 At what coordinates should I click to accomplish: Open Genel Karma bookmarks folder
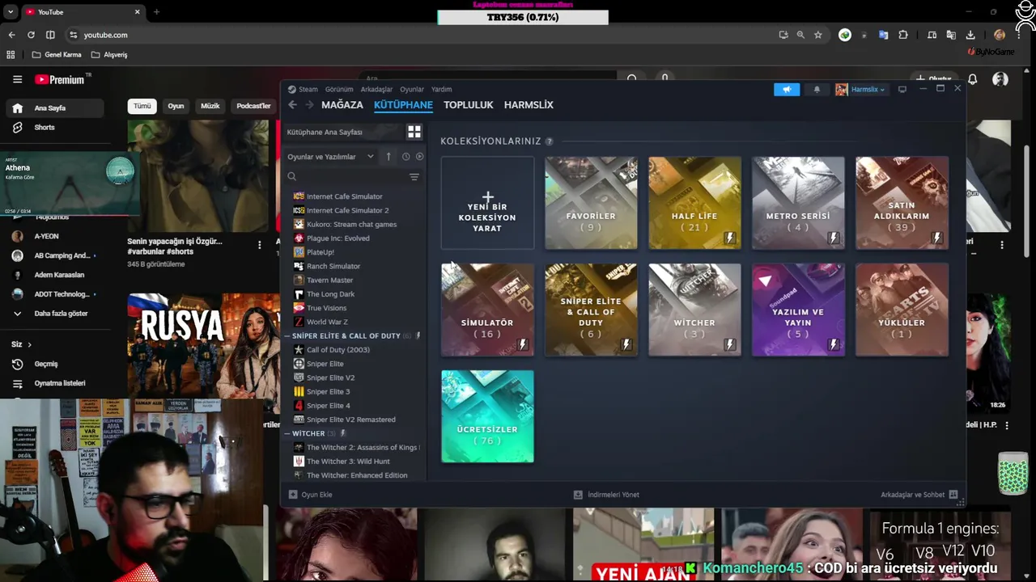(x=57, y=55)
